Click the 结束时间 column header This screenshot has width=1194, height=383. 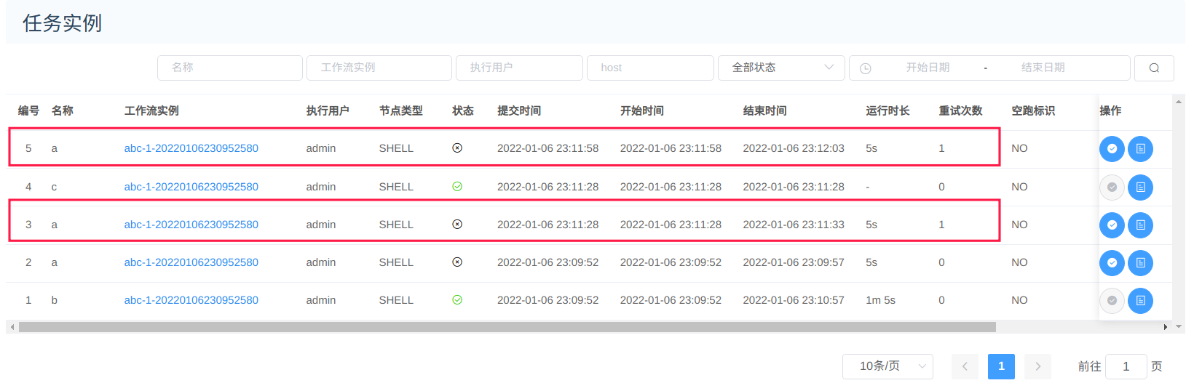764,110
